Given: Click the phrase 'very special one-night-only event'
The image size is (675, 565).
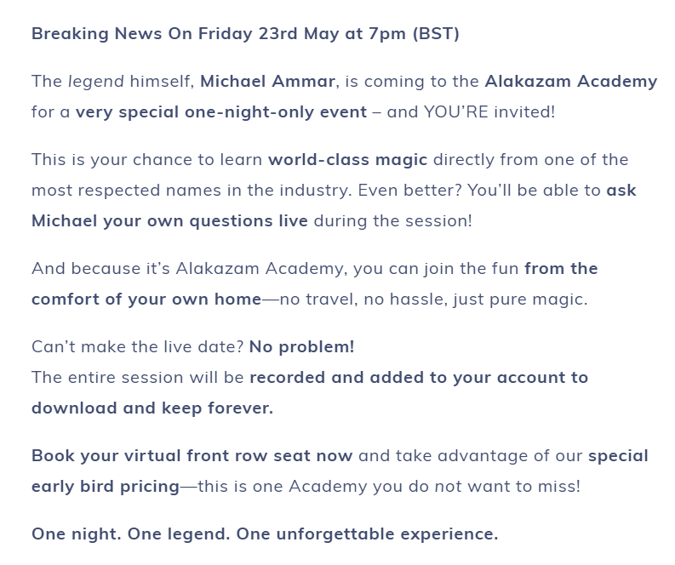Looking at the screenshot, I should tap(221, 111).
